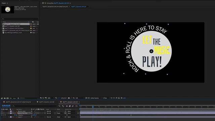
Task: Click the 8 bpc color depth button
Action: coord(14,98)
